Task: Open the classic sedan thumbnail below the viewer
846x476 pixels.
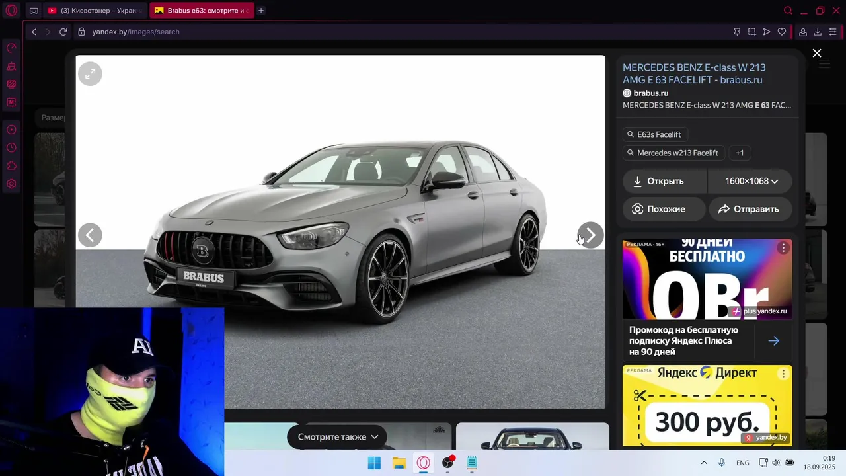Action: pyautogui.click(x=532, y=436)
